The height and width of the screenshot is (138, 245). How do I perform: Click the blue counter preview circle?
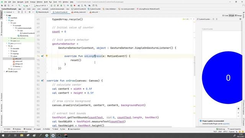[222, 77]
